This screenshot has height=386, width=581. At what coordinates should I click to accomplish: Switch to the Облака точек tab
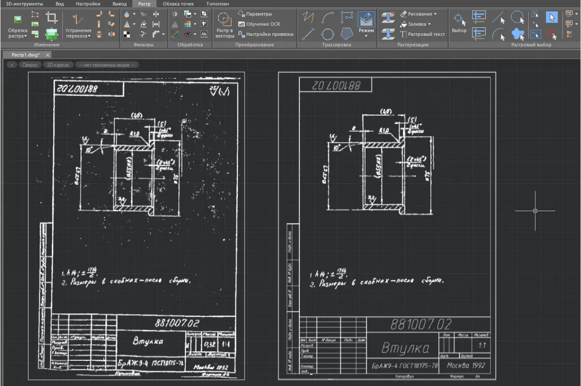click(x=178, y=4)
